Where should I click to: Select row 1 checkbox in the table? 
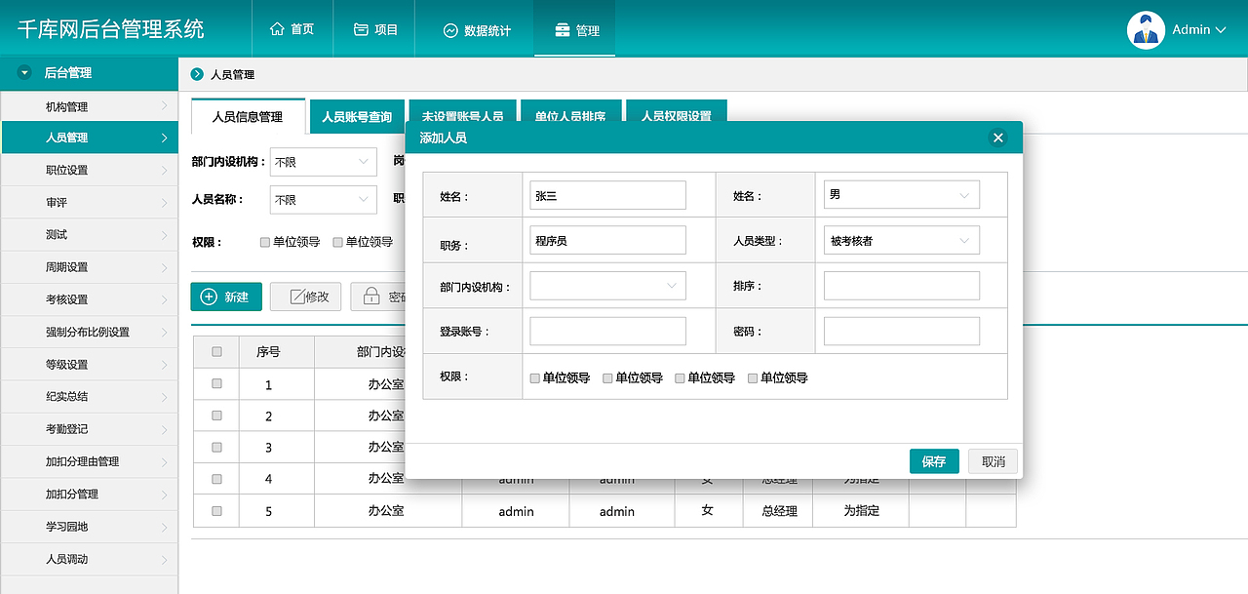point(215,383)
